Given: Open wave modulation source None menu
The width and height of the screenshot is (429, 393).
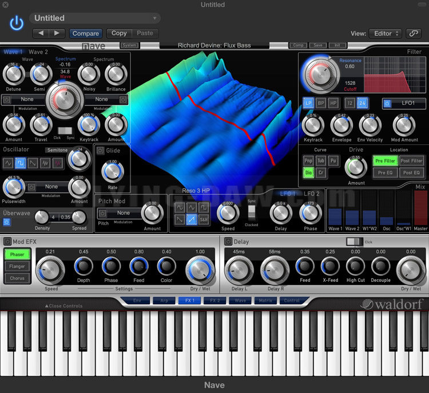Looking at the screenshot, I should tap(27, 99).
